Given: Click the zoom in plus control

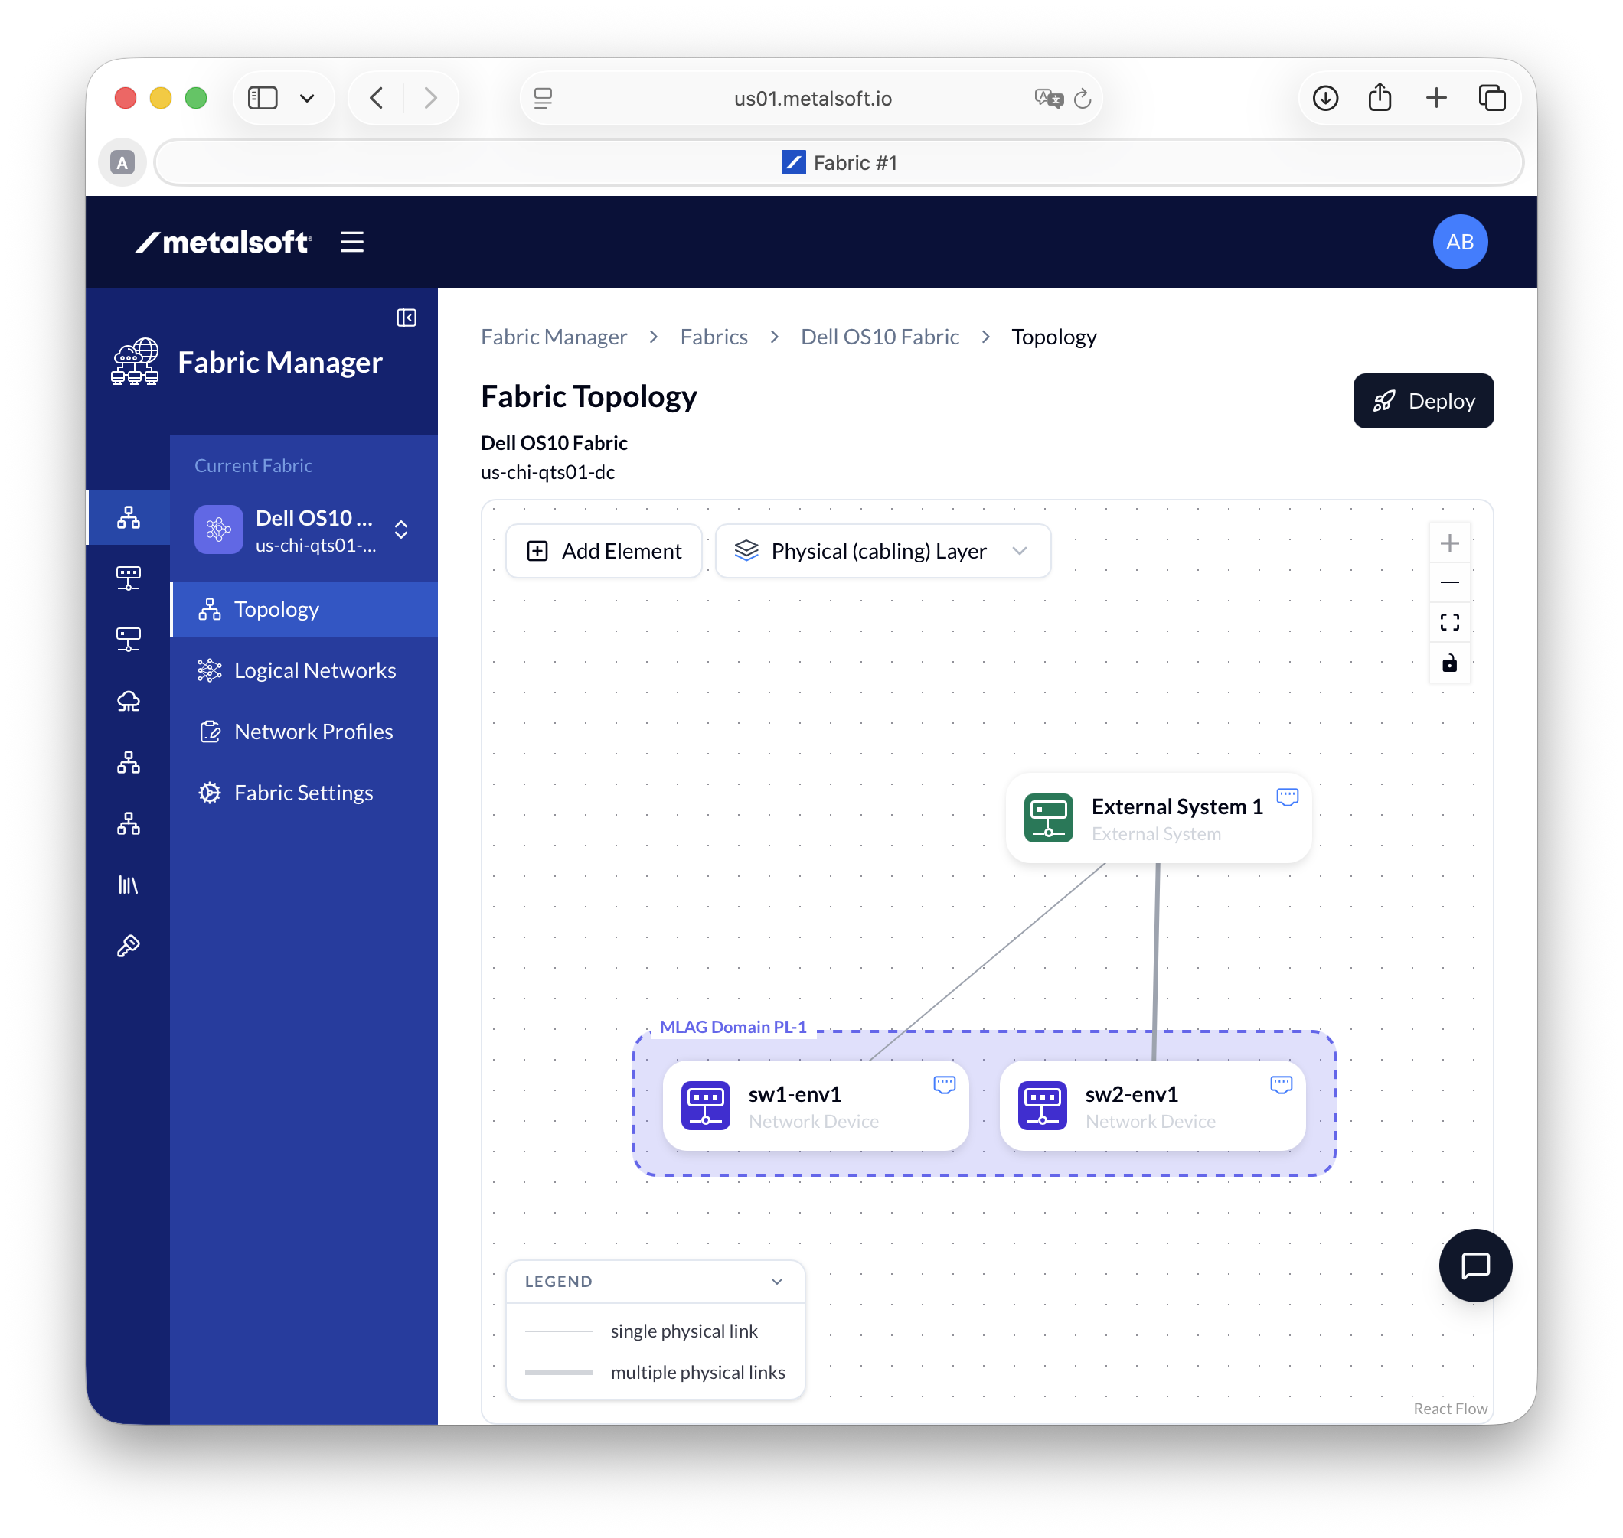Looking at the screenshot, I should (1449, 543).
